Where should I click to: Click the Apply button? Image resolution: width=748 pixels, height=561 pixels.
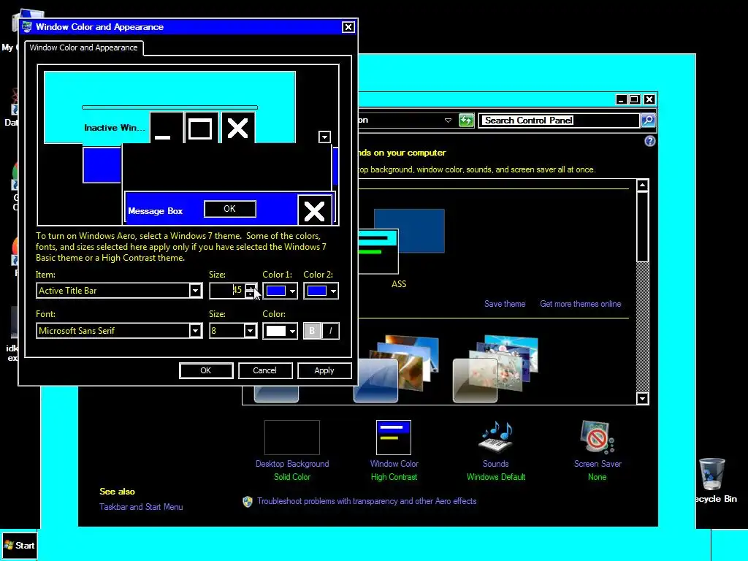coord(324,370)
